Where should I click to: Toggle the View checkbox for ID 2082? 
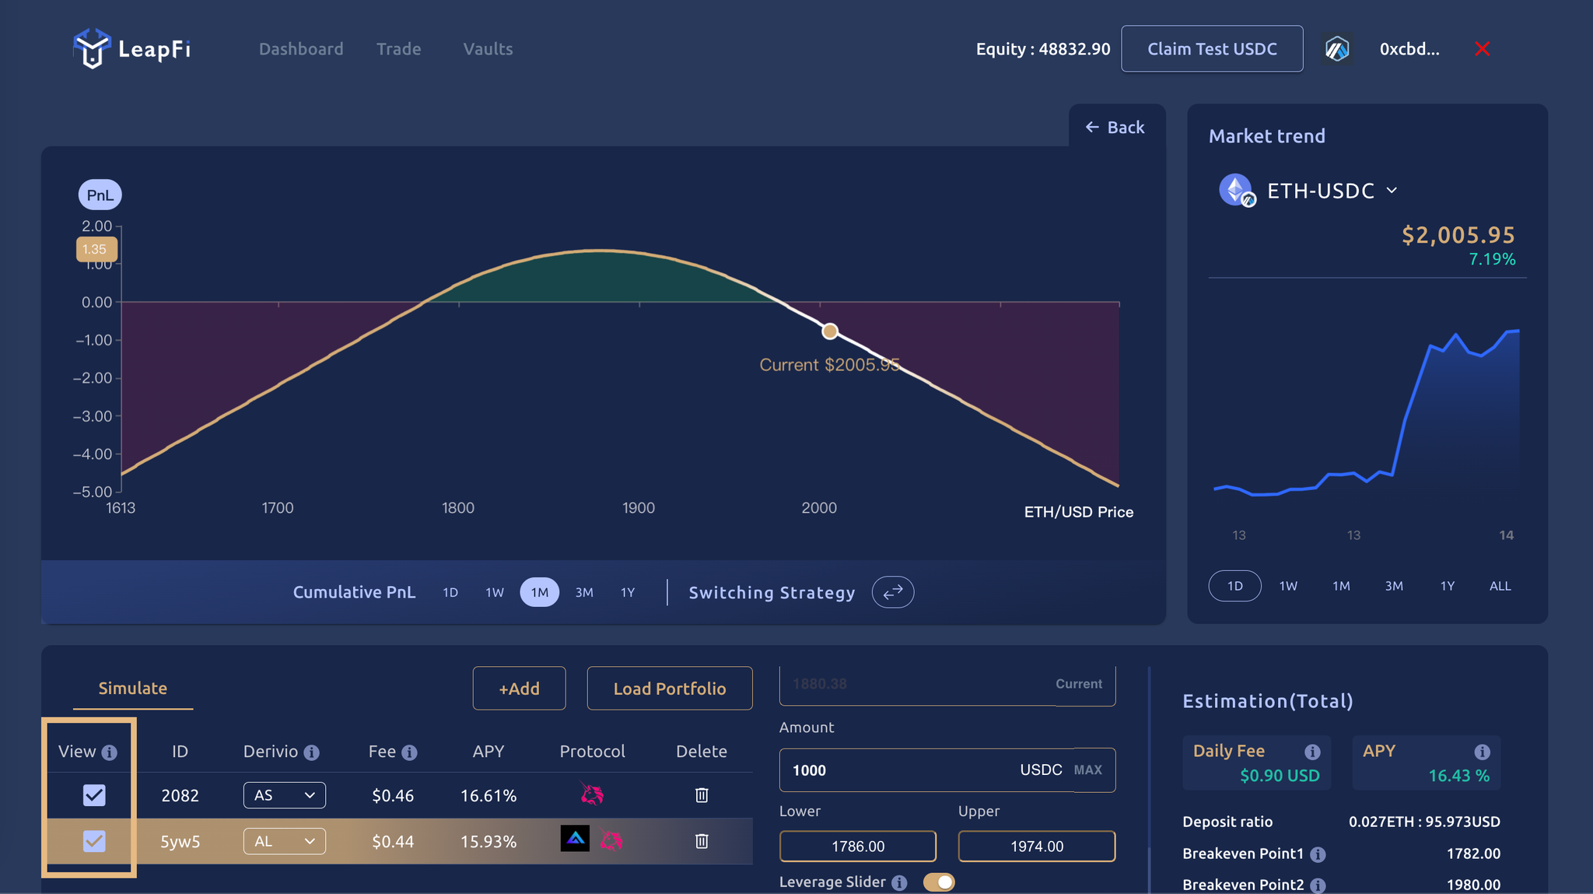point(94,795)
